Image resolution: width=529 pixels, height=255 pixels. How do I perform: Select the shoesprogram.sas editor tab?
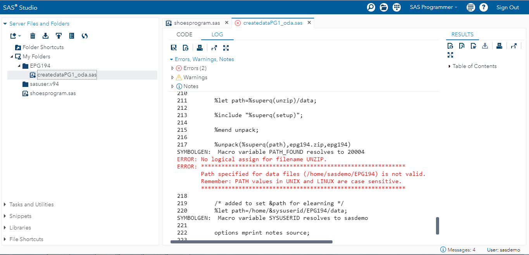197,22
